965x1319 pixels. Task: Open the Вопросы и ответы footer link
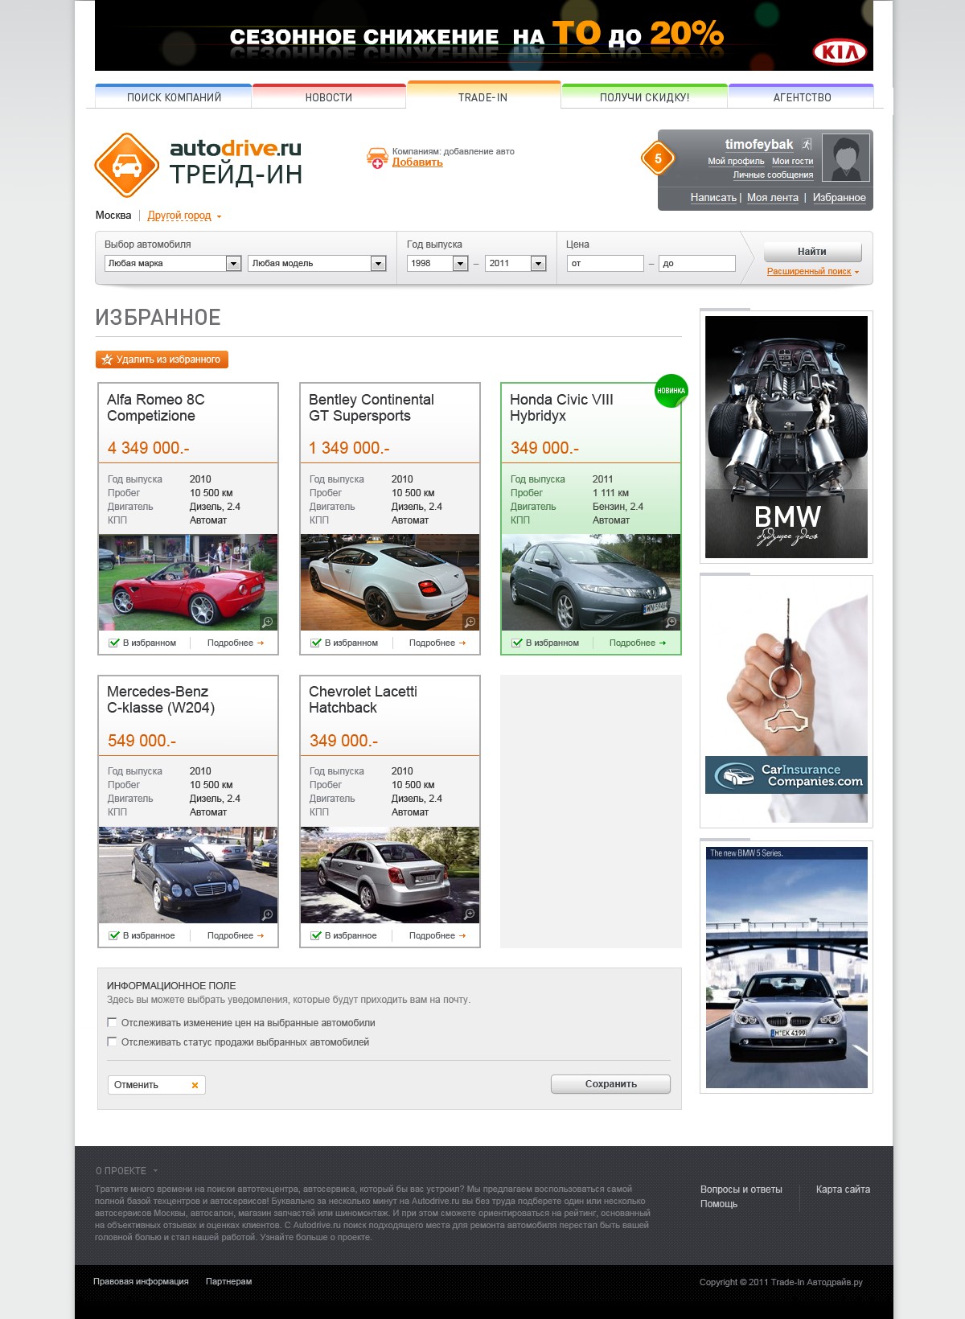coord(741,1190)
